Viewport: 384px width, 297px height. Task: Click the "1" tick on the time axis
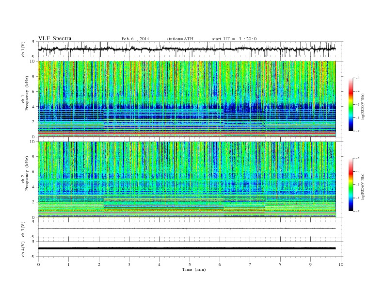[x=68, y=264]
